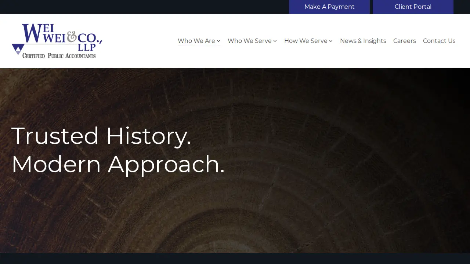Click the Wei Wei & Co. LLP logo

(57, 41)
